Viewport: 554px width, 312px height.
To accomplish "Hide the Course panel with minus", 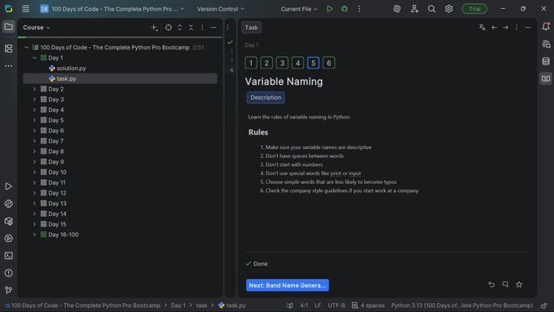I will [213, 28].
